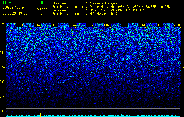
Task: Click the 1958 time marker
Action: 142,25
